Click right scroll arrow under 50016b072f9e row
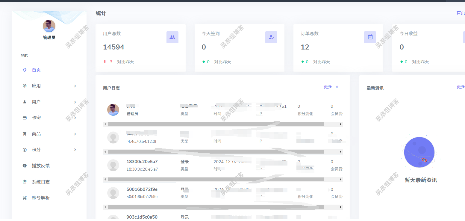Viewport: 465px width, 221px height. [x=341, y=207]
